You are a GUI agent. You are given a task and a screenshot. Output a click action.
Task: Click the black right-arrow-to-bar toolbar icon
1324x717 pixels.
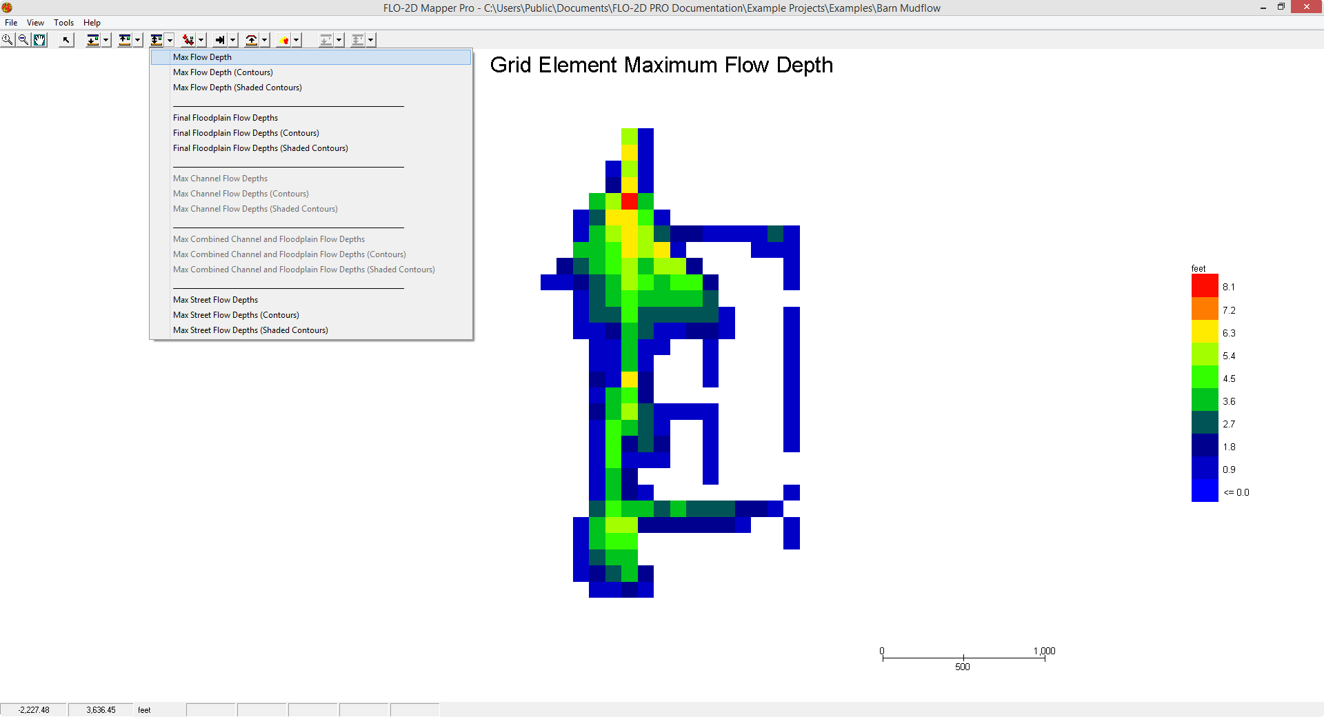tap(219, 40)
